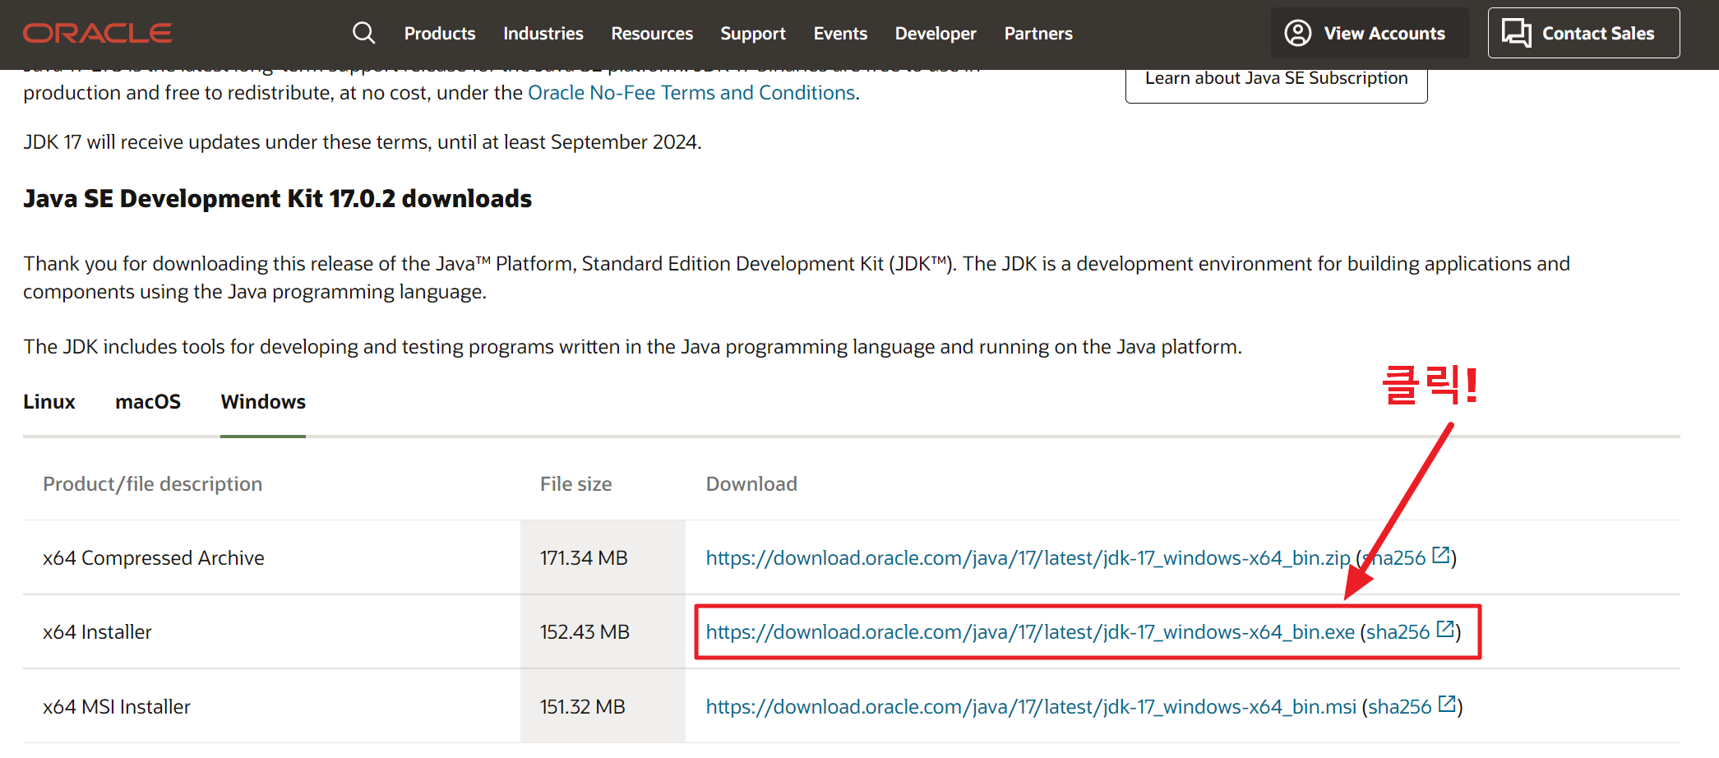Click the Contact Sales button
This screenshot has height=758, width=1719.
(x=1583, y=33)
